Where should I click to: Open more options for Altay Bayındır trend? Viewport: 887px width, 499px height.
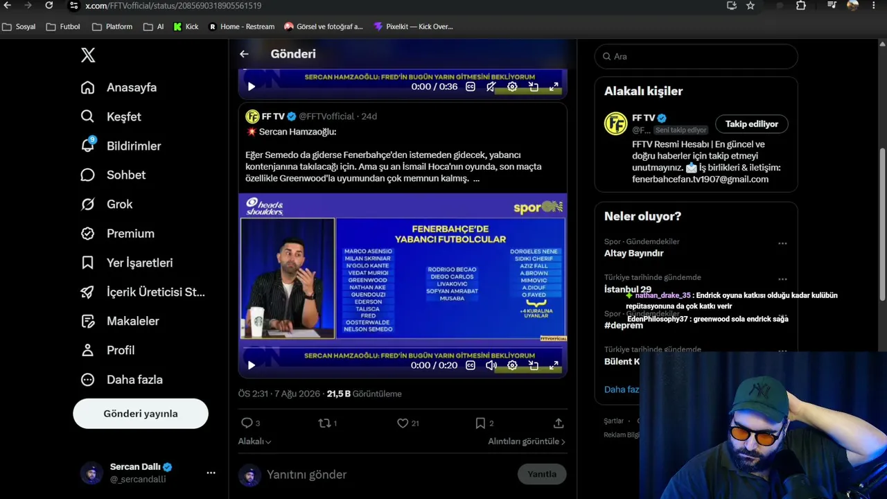pyautogui.click(x=782, y=243)
